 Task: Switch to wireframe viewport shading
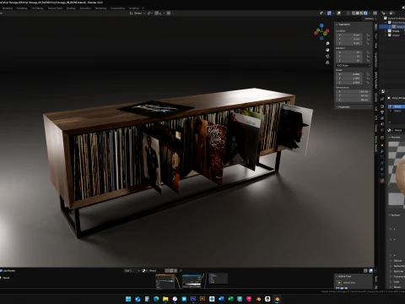pos(354,14)
